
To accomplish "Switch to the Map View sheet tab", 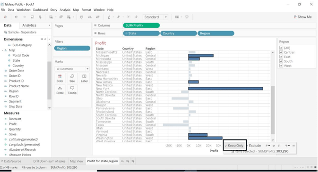I will point(77,161).
